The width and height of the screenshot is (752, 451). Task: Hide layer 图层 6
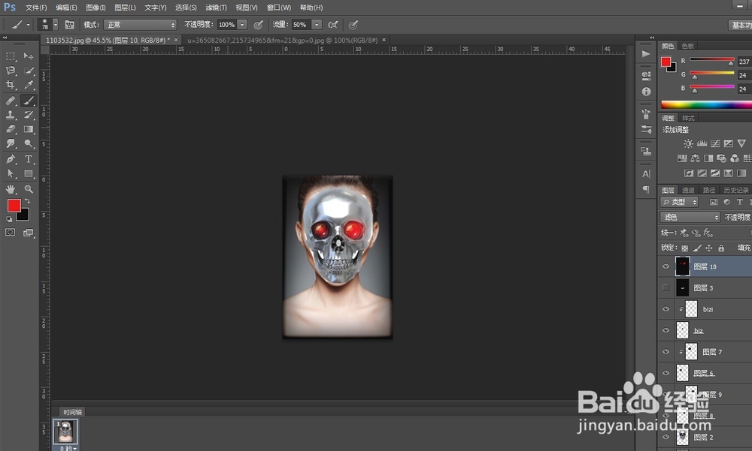666,373
